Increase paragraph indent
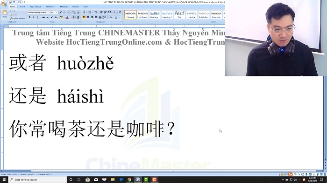 click(x=105, y=12)
